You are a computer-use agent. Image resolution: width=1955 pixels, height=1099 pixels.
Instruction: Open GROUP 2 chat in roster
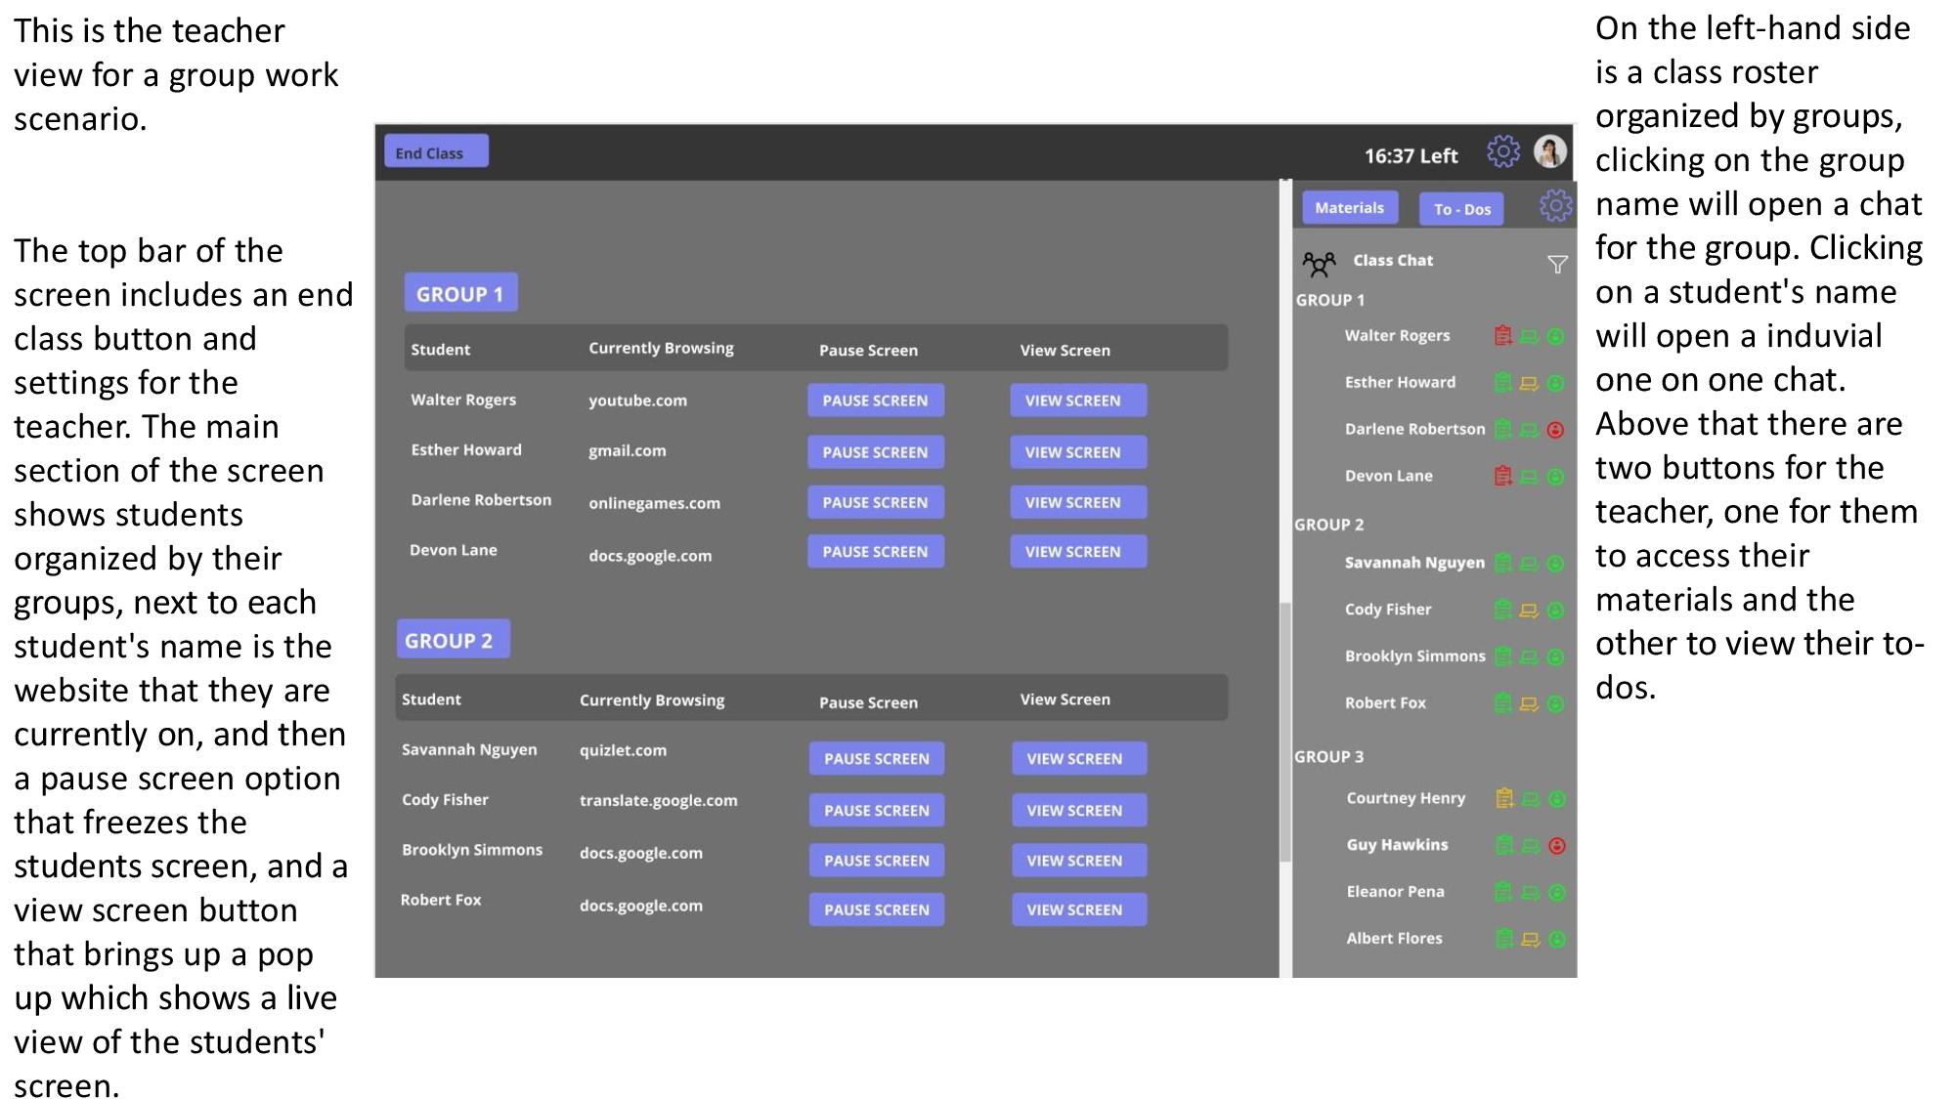tap(1328, 525)
